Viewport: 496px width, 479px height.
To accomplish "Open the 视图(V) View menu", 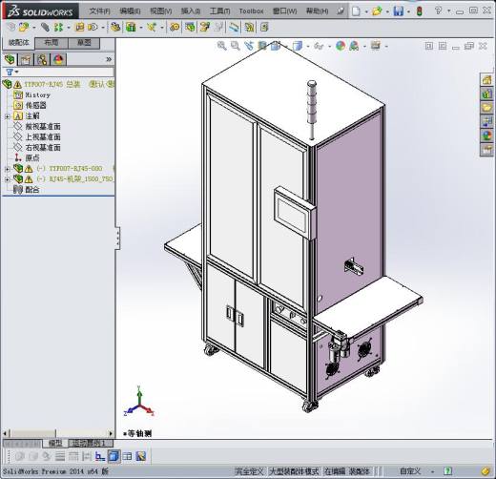I will (160, 11).
